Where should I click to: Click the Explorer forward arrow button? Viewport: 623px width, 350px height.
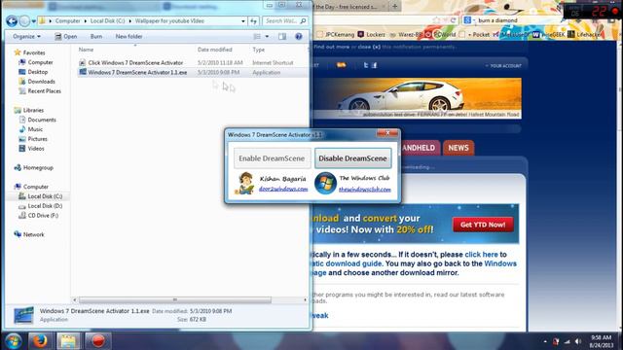pyautogui.click(x=24, y=21)
